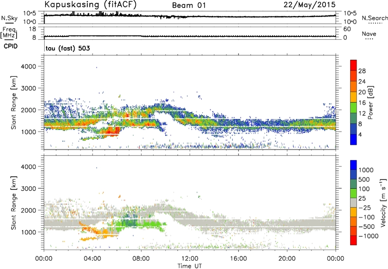
Task: Pick the light green velocity colorbar segment
Action: click(x=354, y=193)
